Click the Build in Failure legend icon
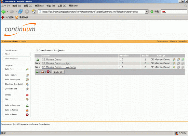 tap(27, 110)
